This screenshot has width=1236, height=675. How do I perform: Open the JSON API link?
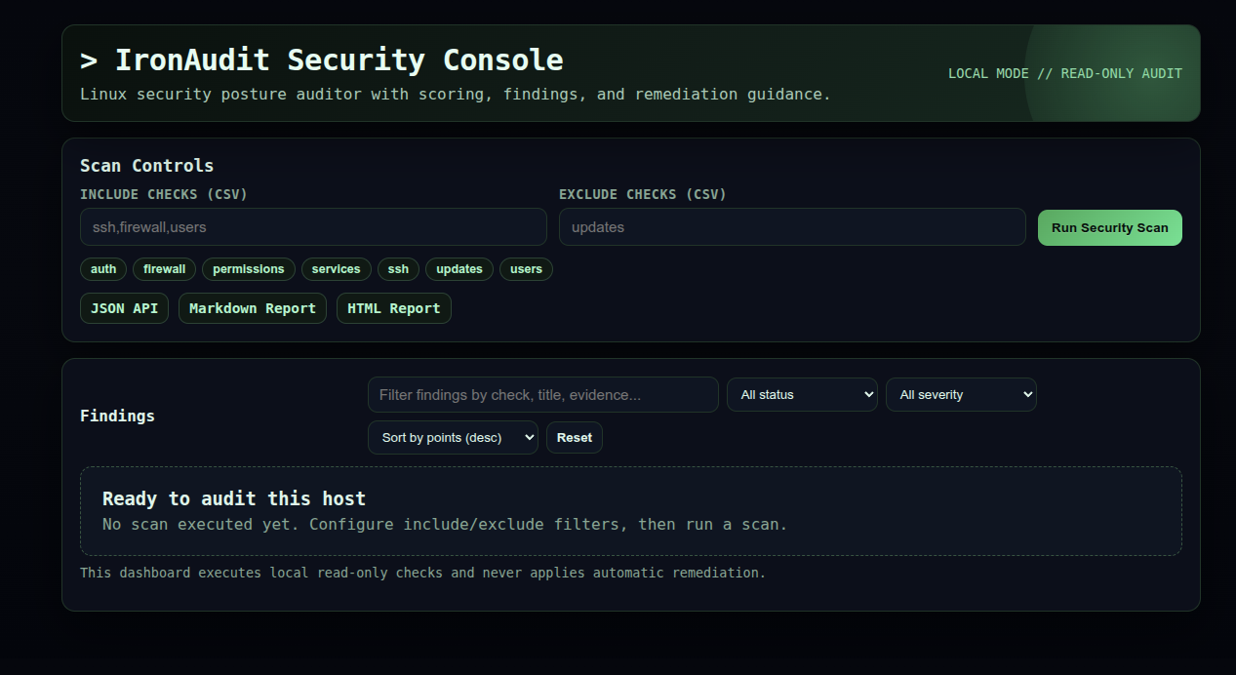124,308
